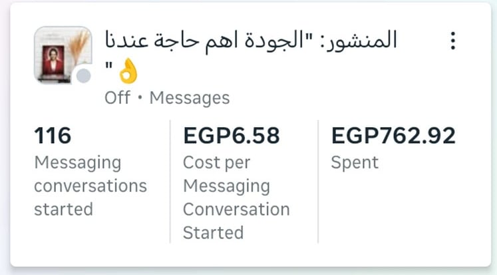Screen dimensions: 497x275
Task: Click the bullet separator between Off and Messages
Action: coord(140,99)
